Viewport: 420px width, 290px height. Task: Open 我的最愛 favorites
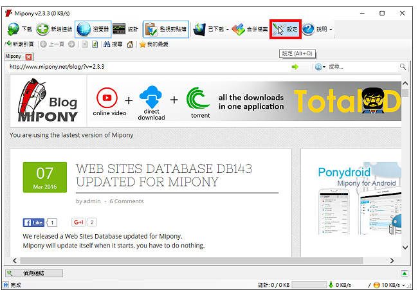(154, 44)
